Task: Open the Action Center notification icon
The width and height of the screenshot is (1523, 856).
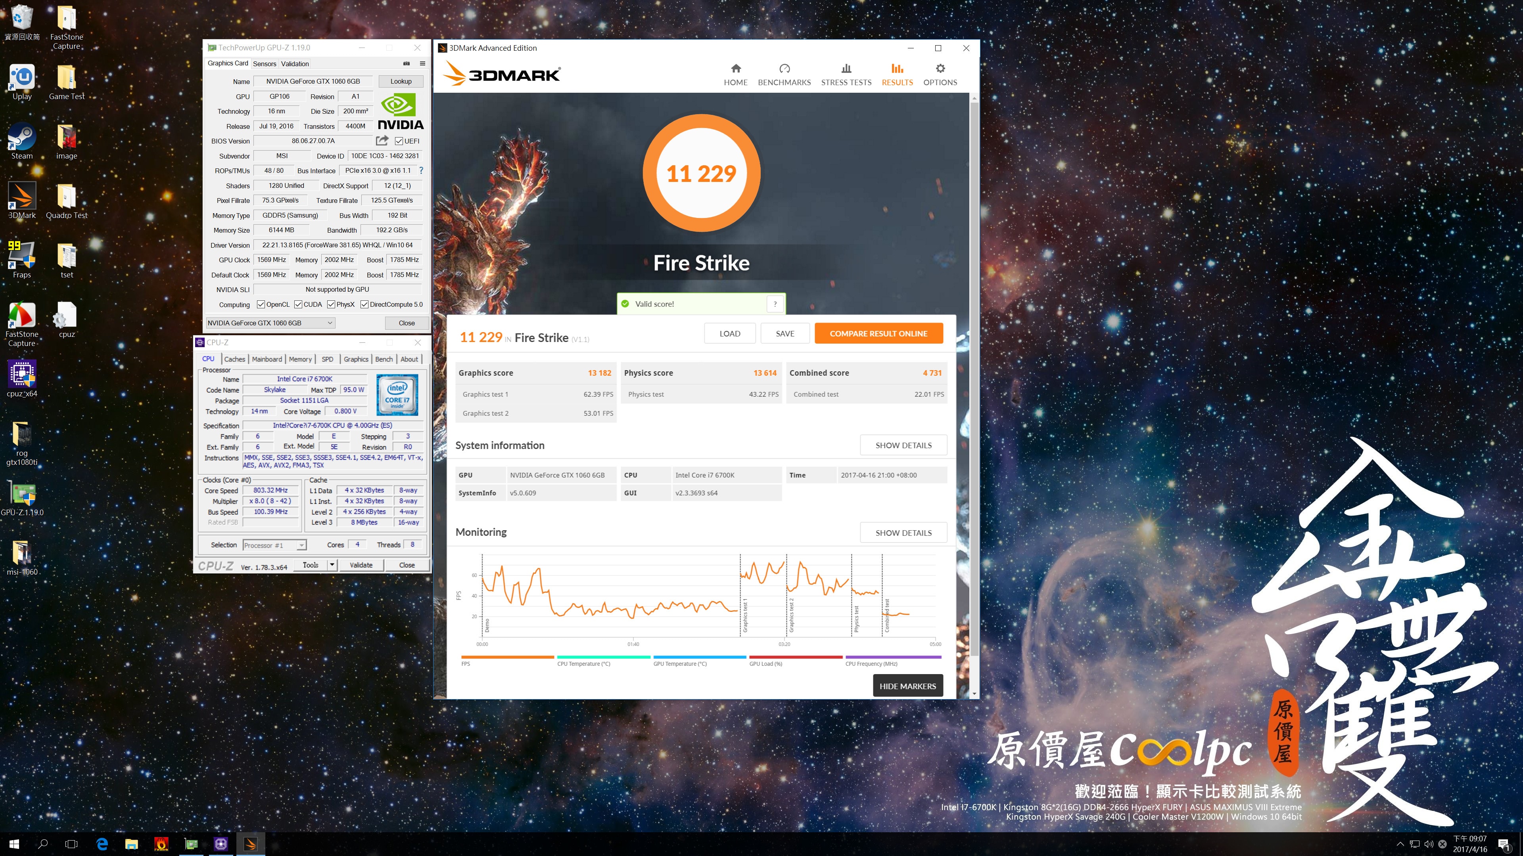Action: (1504, 845)
